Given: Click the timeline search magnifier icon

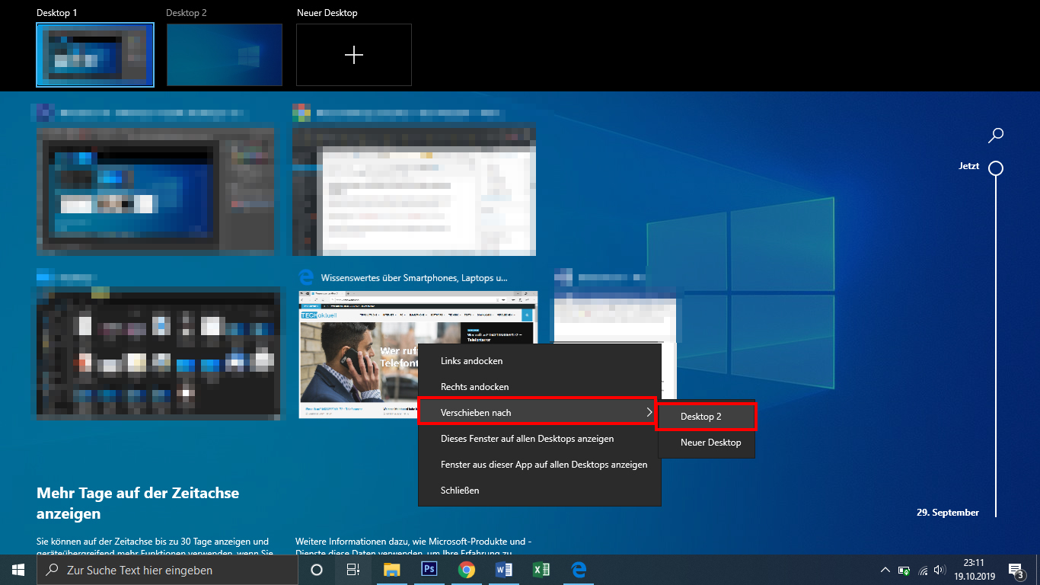Looking at the screenshot, I should pyautogui.click(x=995, y=136).
